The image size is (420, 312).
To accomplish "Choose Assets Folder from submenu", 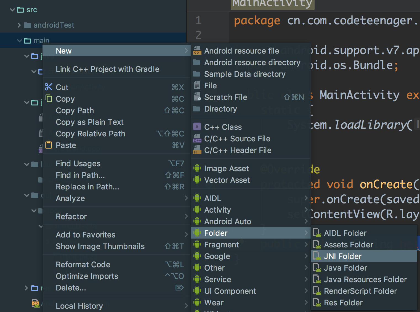I will [x=348, y=245].
